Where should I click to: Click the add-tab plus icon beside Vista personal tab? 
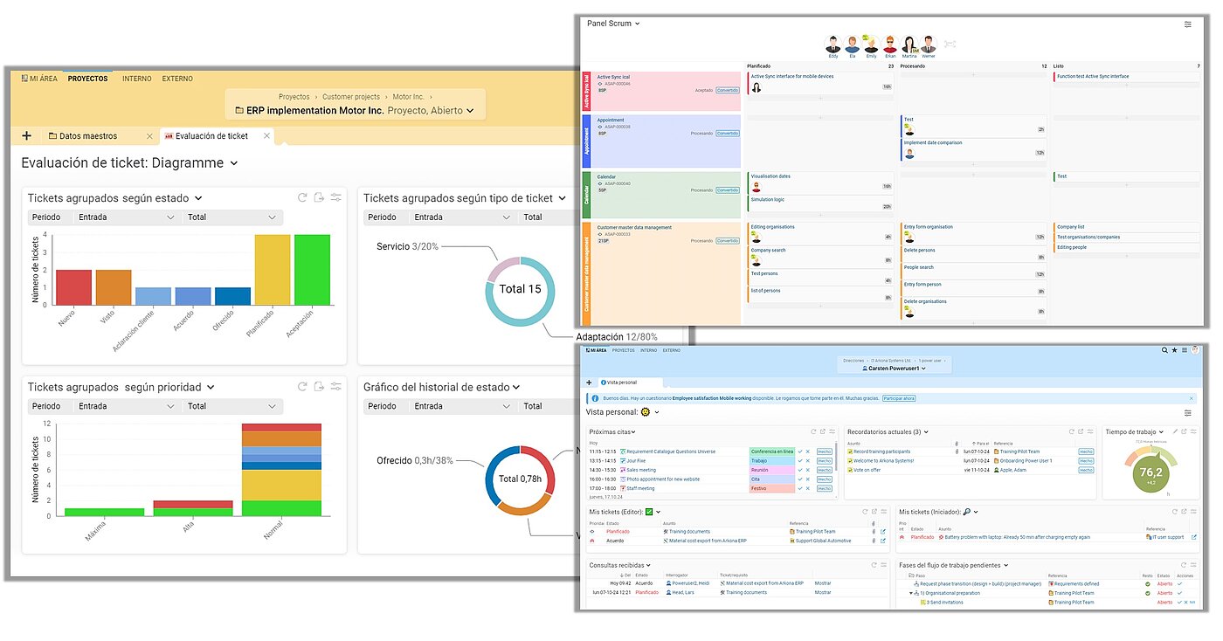[589, 383]
